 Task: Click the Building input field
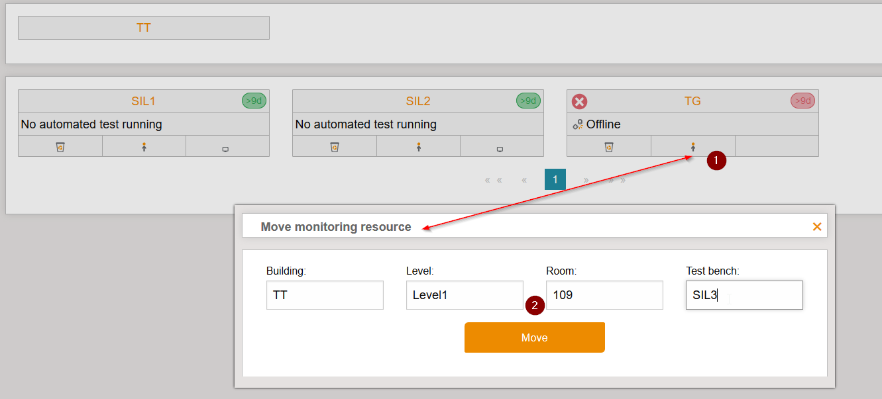325,295
